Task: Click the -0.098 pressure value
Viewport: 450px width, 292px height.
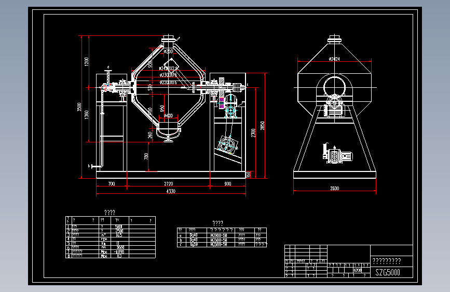Action: [x=119, y=252]
